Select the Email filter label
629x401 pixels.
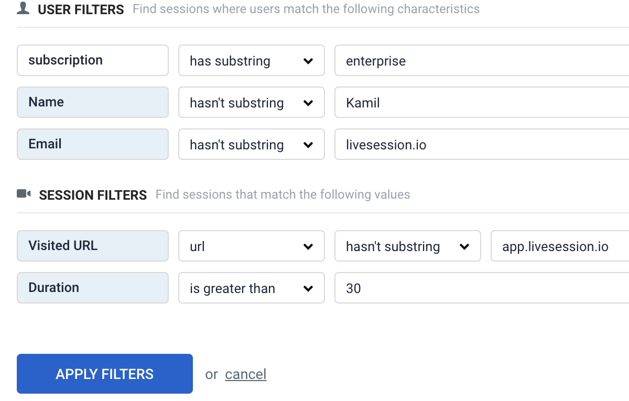(x=92, y=144)
